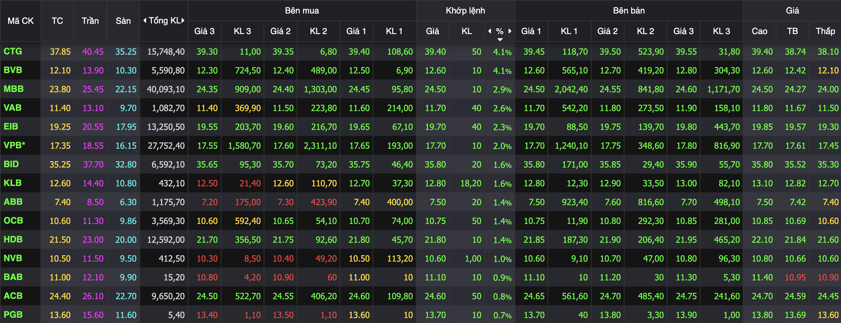Click the Trần ceiling price header

pyautogui.click(x=90, y=21)
